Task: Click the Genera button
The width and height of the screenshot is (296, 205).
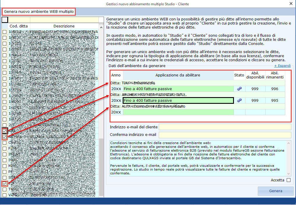Action: coord(276,191)
